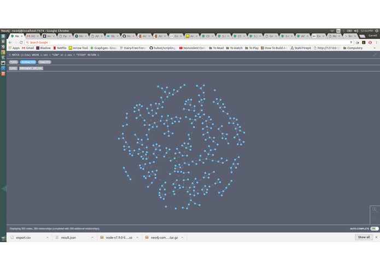Screen dimensions: 380x270
Task: Open a new browser tab
Action: coord(363,36)
